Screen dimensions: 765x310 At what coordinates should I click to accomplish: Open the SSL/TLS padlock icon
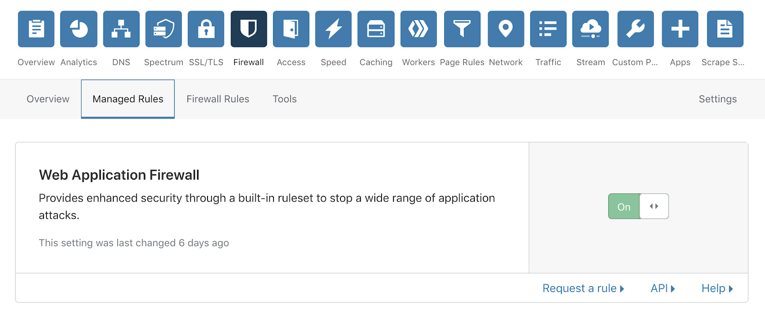coord(206,29)
